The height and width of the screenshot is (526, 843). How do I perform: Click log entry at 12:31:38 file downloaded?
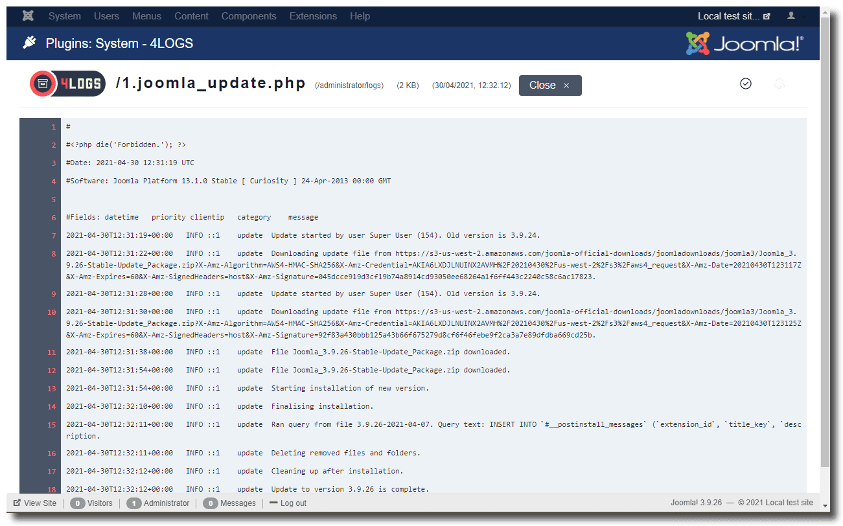coord(288,352)
